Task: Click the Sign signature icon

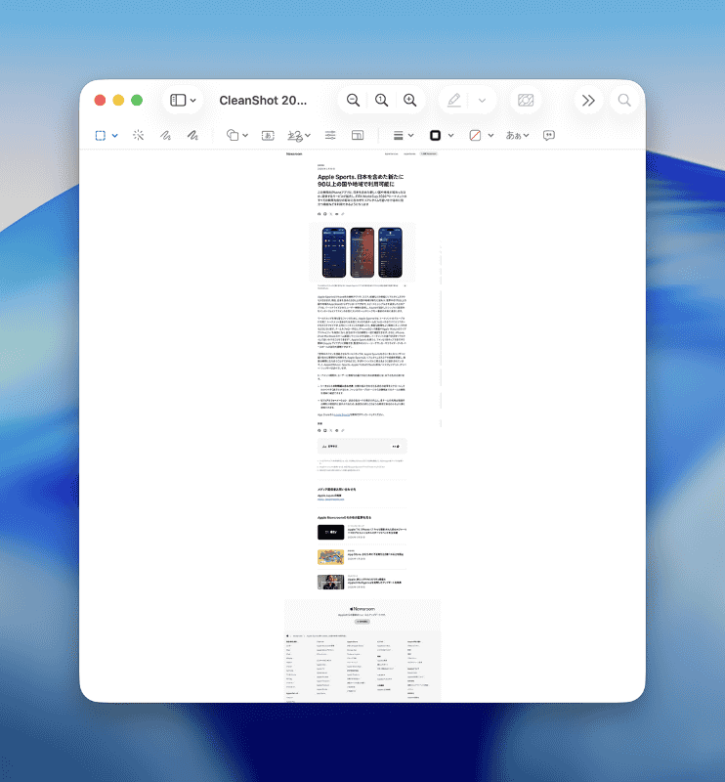Action: (295, 135)
